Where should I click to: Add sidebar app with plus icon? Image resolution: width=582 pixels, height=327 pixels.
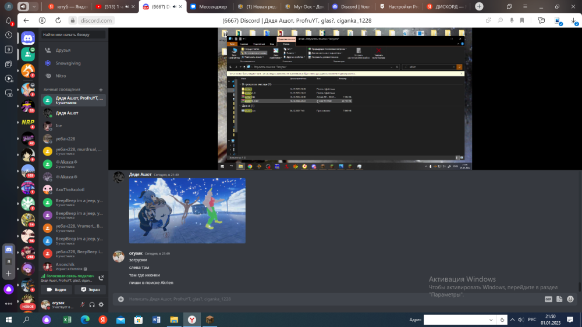coord(9,274)
